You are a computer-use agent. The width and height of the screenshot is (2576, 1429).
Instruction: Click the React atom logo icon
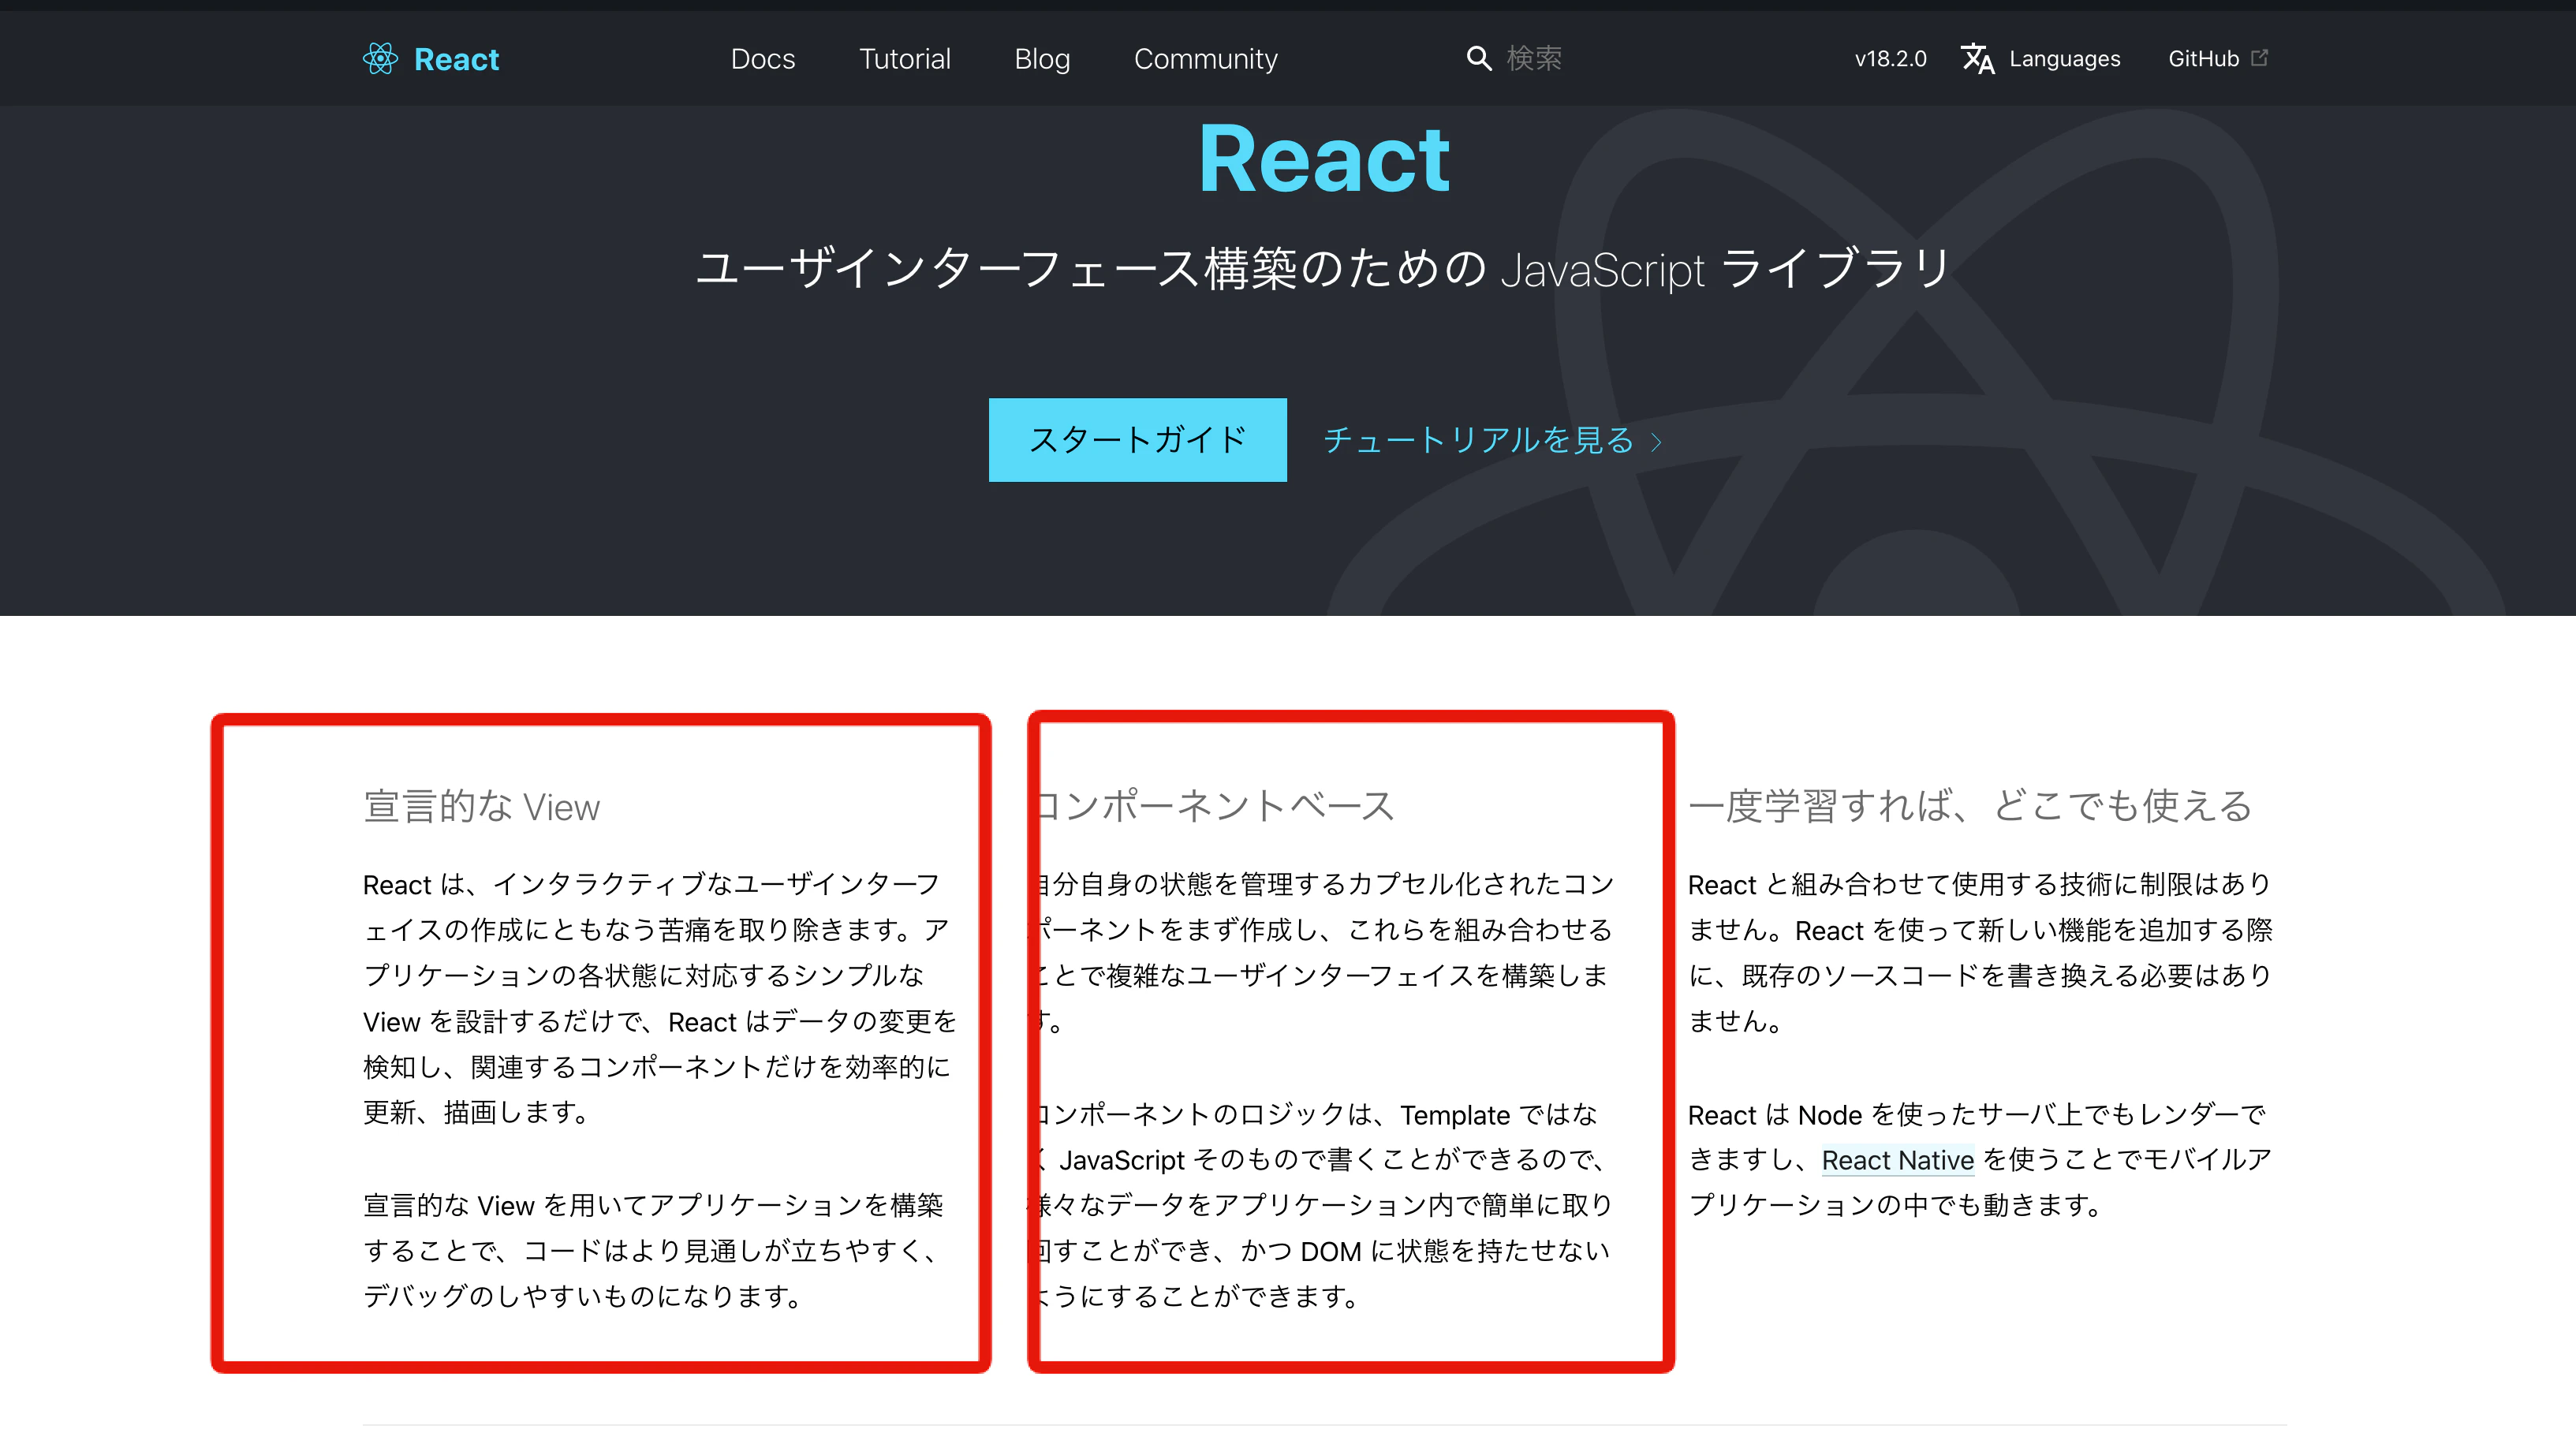tap(380, 59)
